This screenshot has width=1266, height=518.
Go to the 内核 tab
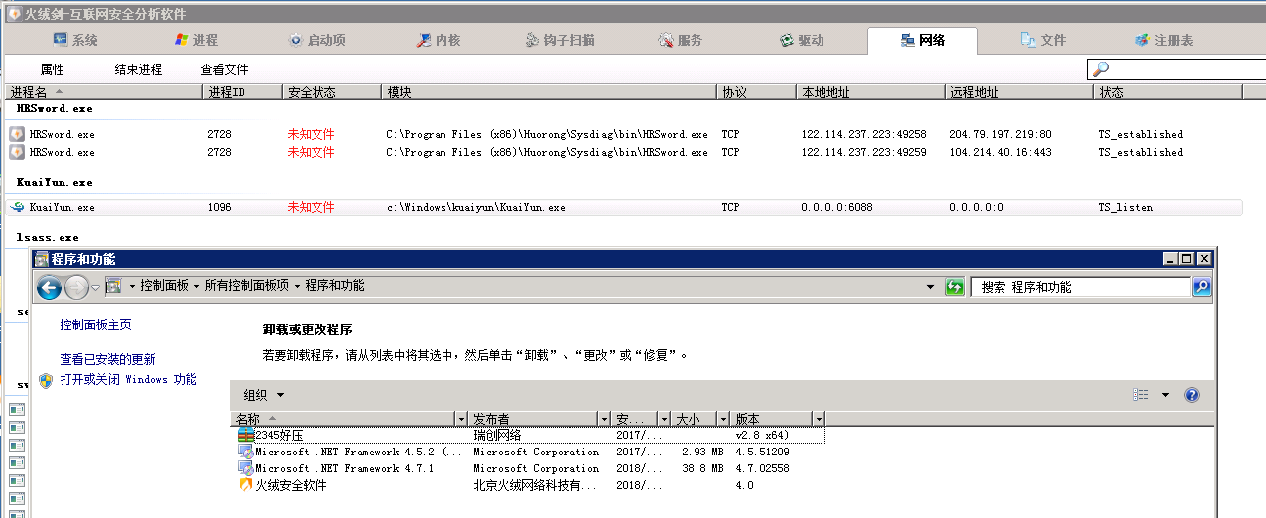[438, 40]
